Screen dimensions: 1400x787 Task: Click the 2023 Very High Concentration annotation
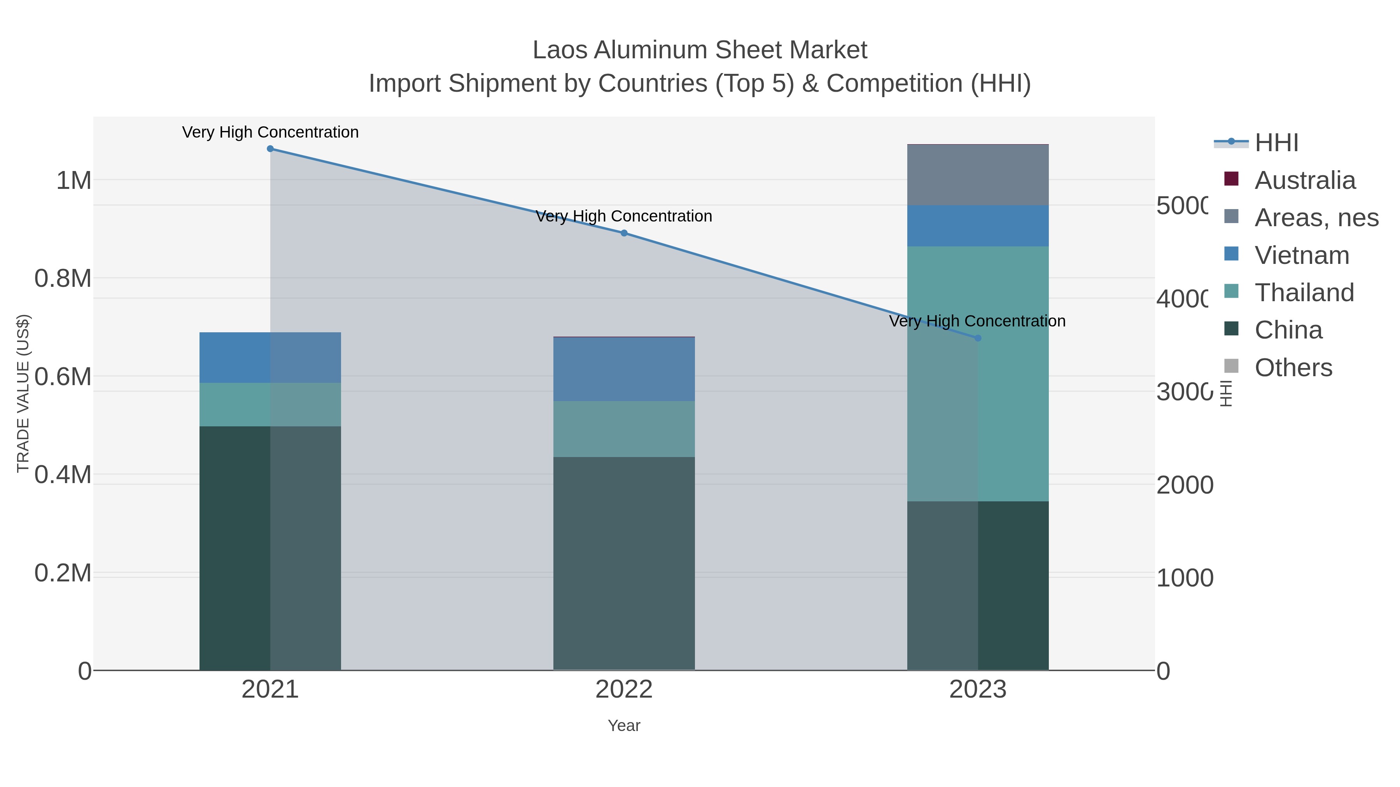977,321
